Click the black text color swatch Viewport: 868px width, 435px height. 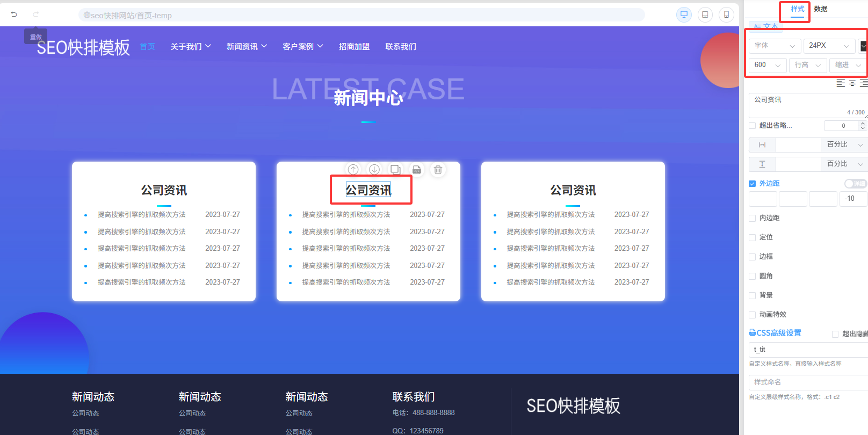tap(863, 46)
